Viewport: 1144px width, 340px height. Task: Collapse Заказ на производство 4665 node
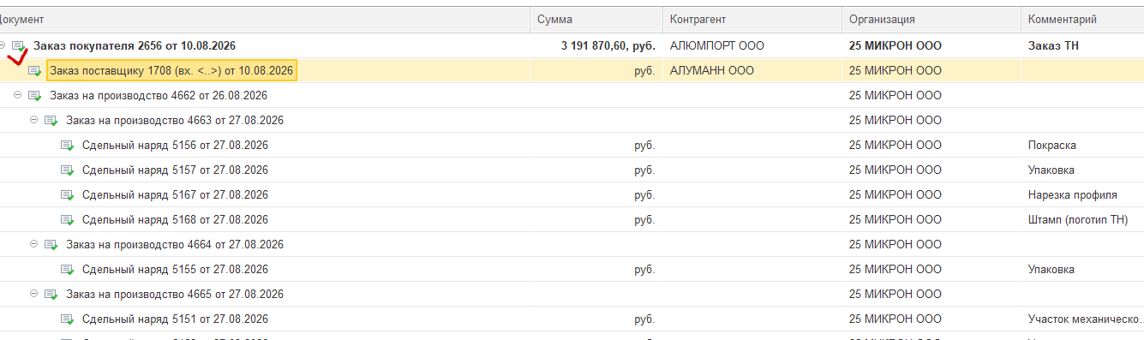pyautogui.click(x=34, y=294)
